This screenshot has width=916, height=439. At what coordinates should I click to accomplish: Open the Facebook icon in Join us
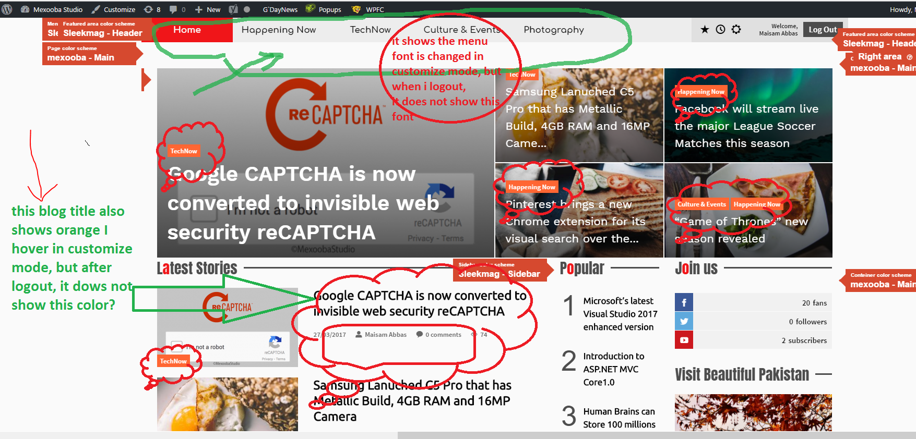[x=684, y=302]
